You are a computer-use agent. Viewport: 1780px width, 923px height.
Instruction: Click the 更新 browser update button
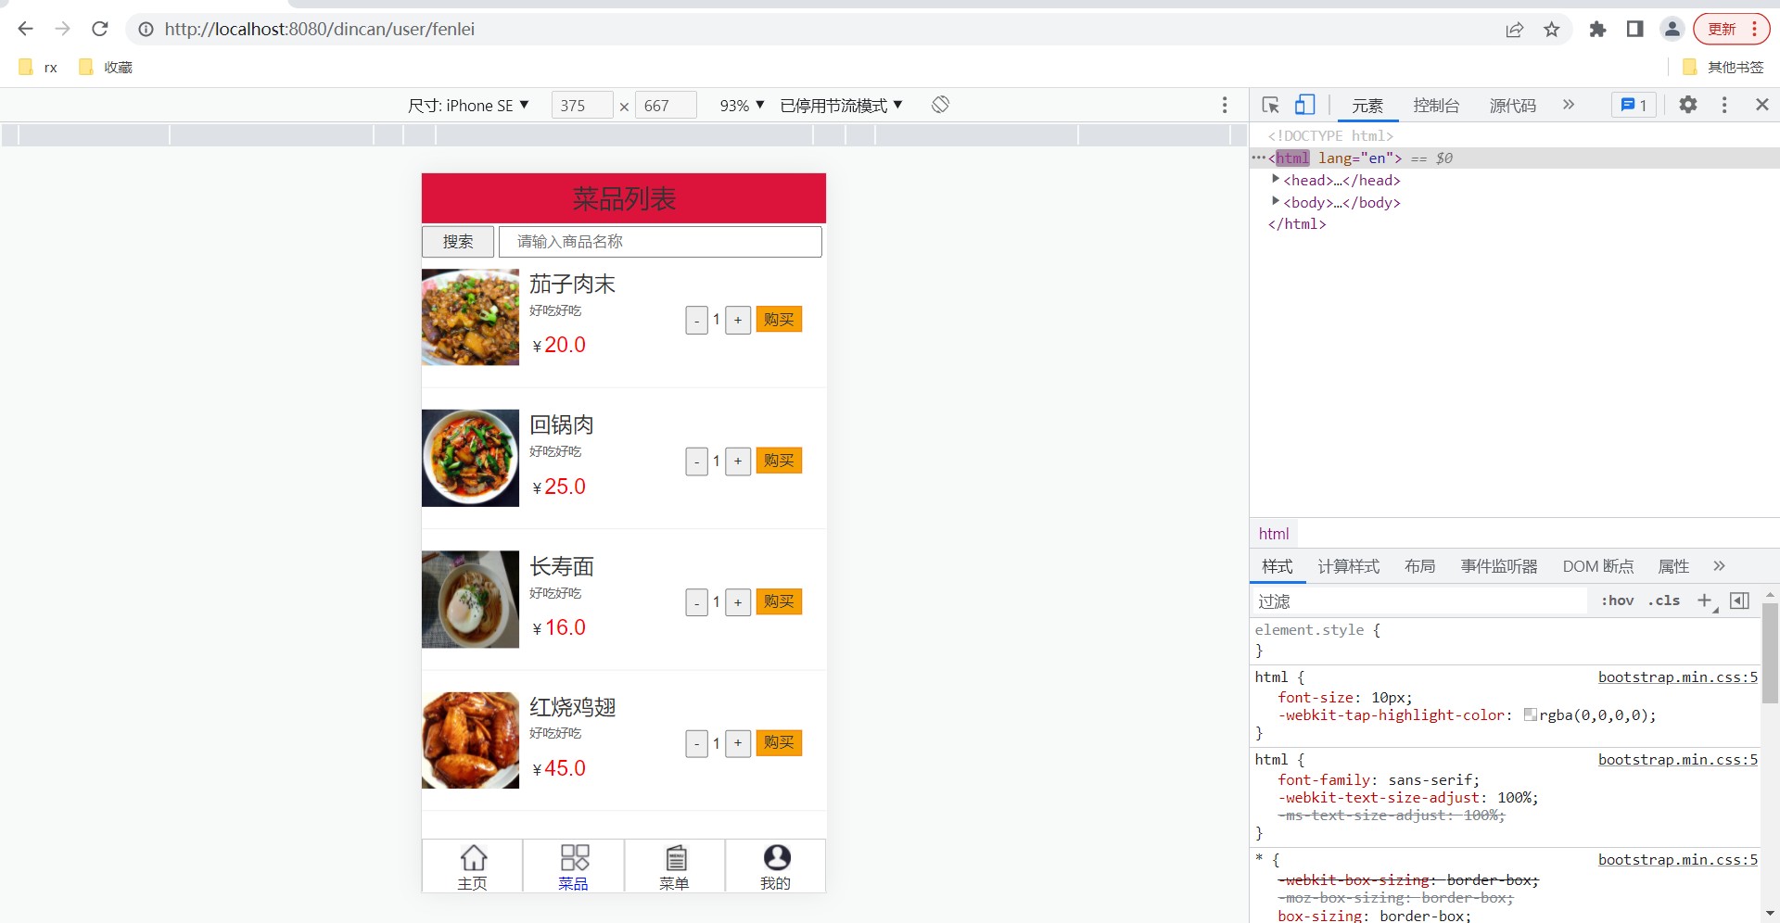pos(1731,30)
